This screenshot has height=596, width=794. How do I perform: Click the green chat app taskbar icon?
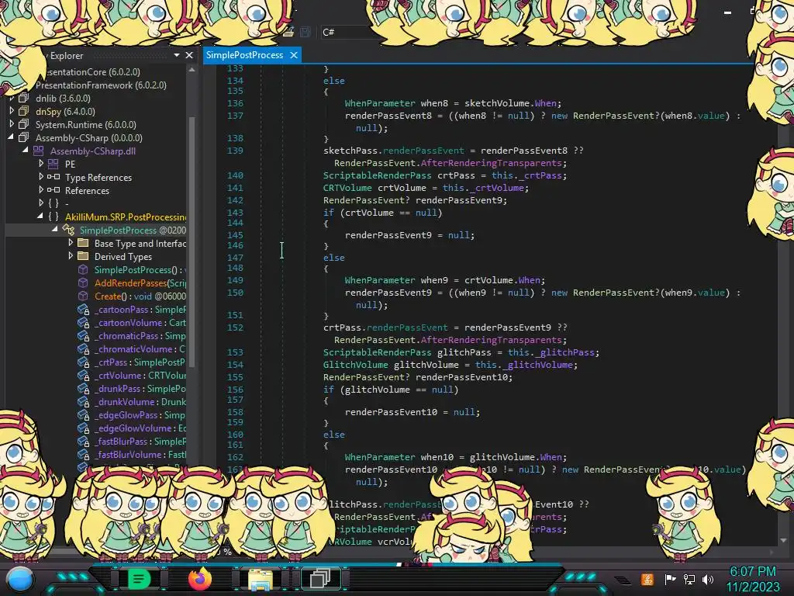pos(139,579)
